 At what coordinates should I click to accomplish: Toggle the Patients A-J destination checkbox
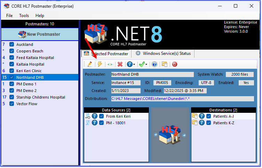tap(208, 116)
